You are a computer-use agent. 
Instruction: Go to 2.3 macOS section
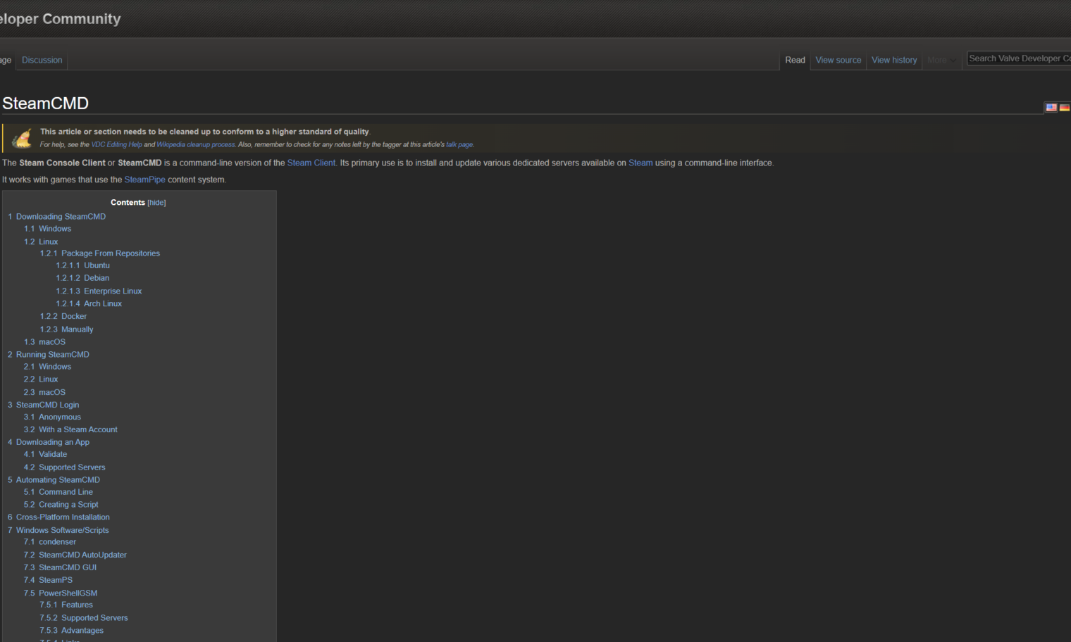44,393
